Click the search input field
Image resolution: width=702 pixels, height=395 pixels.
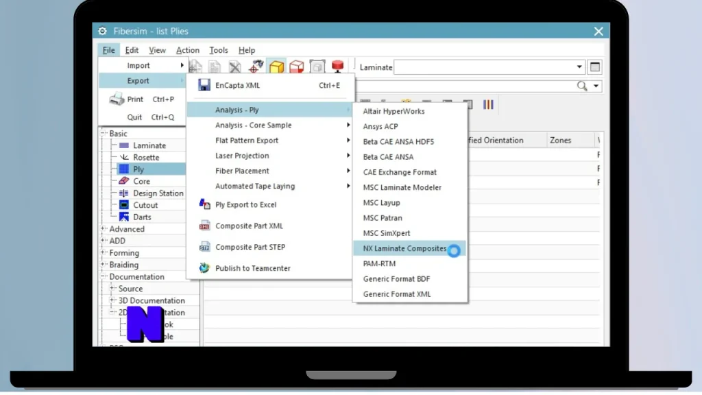pyautogui.click(x=465, y=86)
